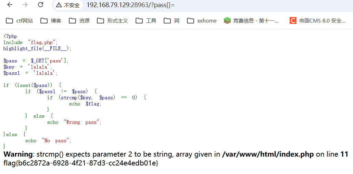
Task: Click the echo "Wrong pass" line
Action: (75, 122)
